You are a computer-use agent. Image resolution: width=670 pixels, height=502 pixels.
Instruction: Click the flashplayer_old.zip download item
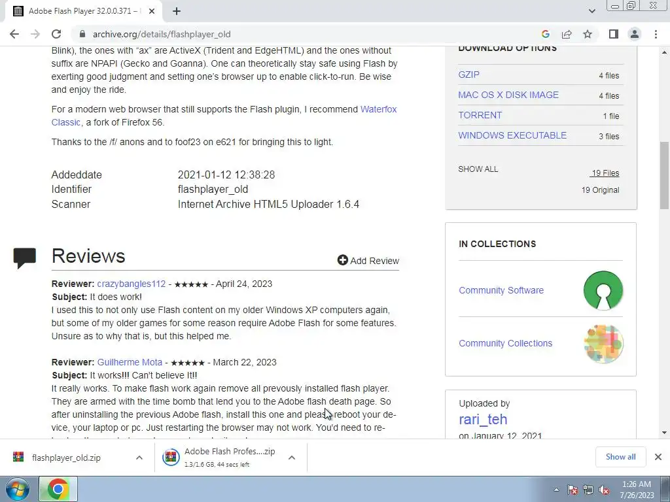(x=66, y=458)
